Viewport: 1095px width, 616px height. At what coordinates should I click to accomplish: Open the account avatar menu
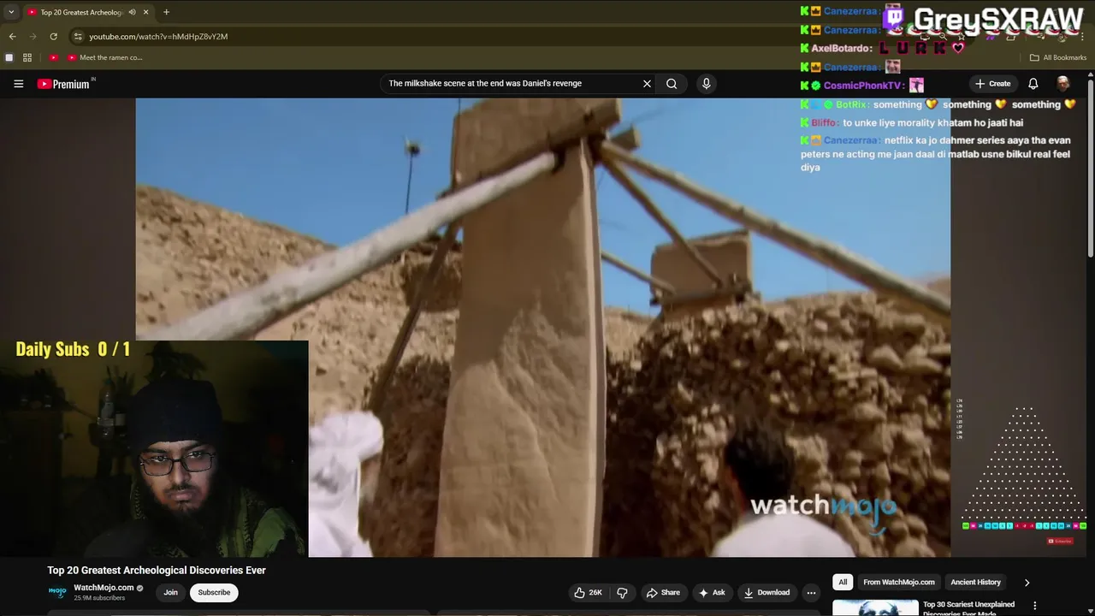click(x=1062, y=84)
